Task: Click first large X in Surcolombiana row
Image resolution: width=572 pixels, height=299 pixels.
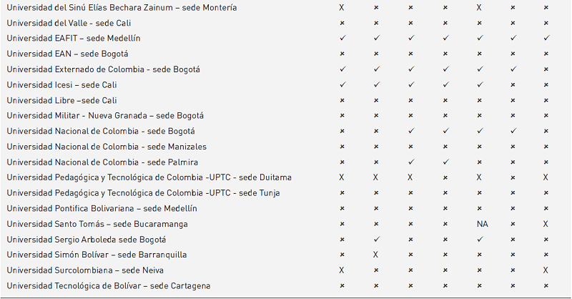Action: click(x=342, y=270)
